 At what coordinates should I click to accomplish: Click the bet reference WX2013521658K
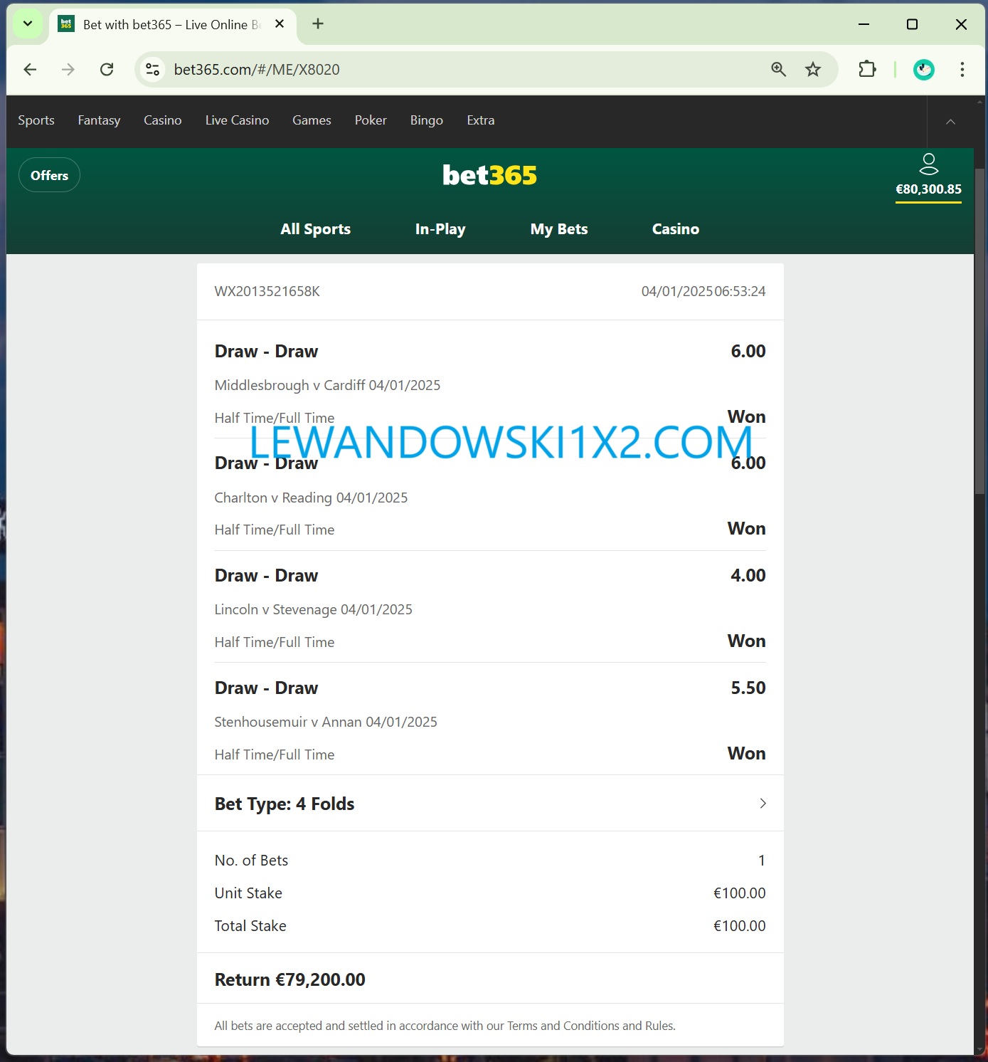pos(267,291)
